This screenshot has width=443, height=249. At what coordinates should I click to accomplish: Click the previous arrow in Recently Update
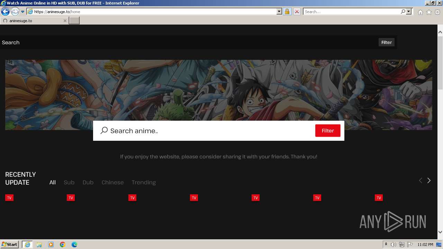[421, 181]
